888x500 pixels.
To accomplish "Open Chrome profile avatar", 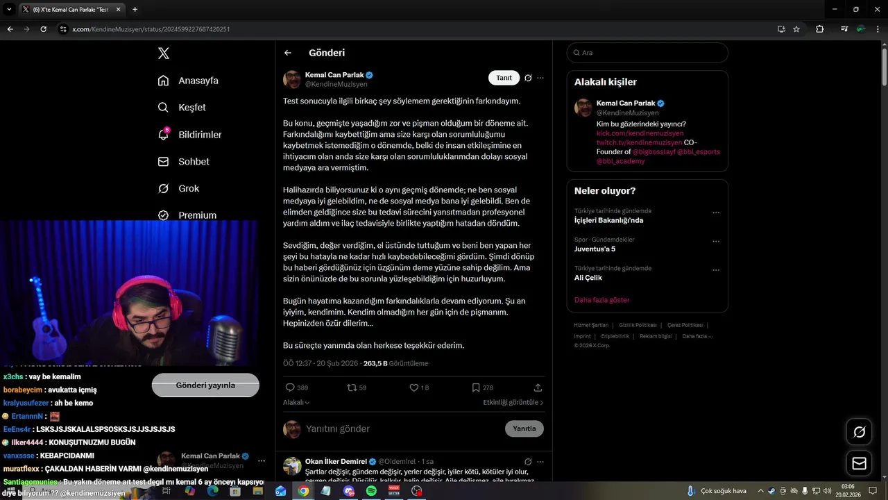I will click(x=861, y=29).
